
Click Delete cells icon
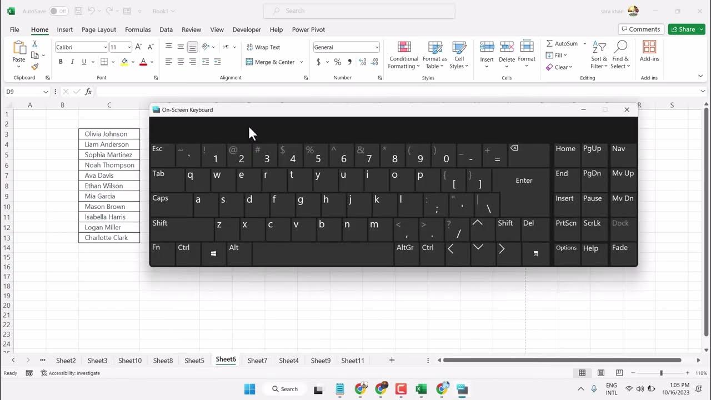point(507,47)
